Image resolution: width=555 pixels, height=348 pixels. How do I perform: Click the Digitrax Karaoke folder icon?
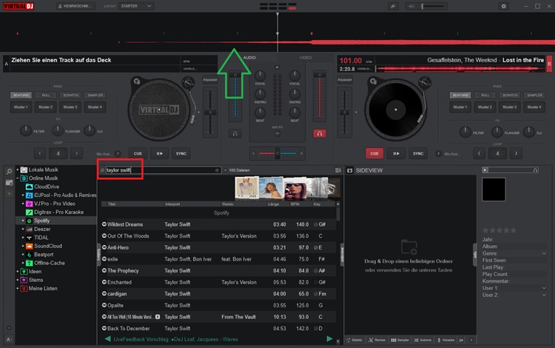[30, 212]
